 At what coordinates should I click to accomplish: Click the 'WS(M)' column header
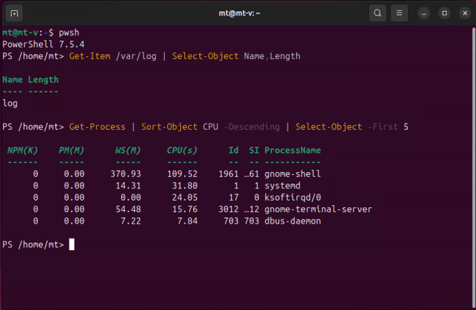[128, 150]
